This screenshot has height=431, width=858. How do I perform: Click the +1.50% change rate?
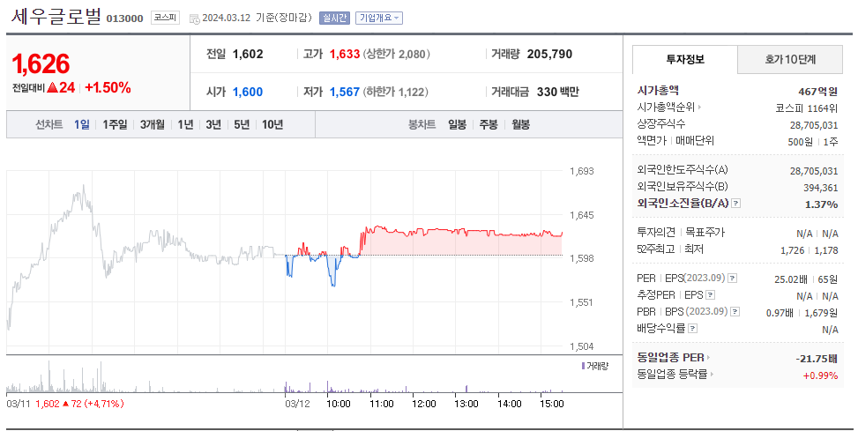108,87
